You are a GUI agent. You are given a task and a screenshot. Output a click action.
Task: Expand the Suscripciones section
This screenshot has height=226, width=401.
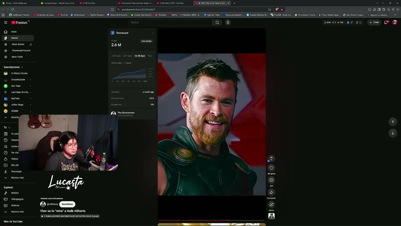pos(13,67)
